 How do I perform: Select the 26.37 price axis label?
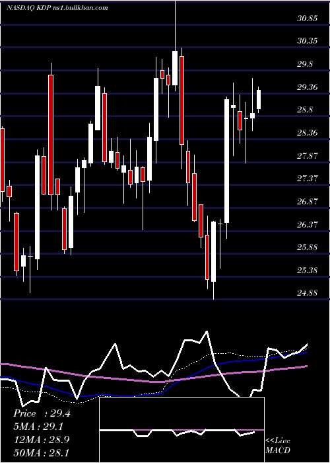308,225
